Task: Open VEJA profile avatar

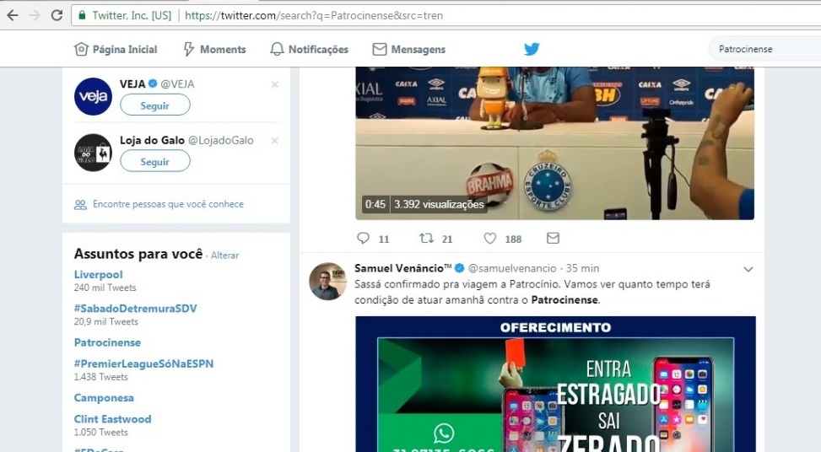Action: pos(93,96)
